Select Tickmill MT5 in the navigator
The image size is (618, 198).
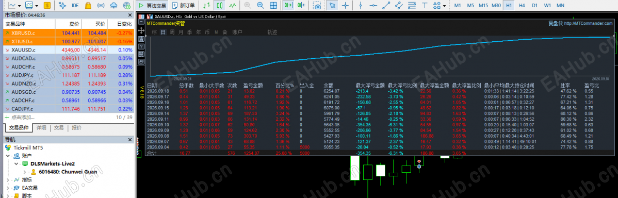[28, 147]
